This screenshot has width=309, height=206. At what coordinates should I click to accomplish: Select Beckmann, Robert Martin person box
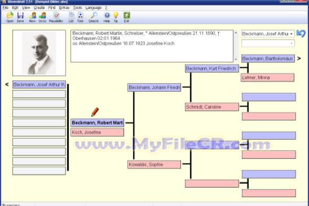[97, 123]
